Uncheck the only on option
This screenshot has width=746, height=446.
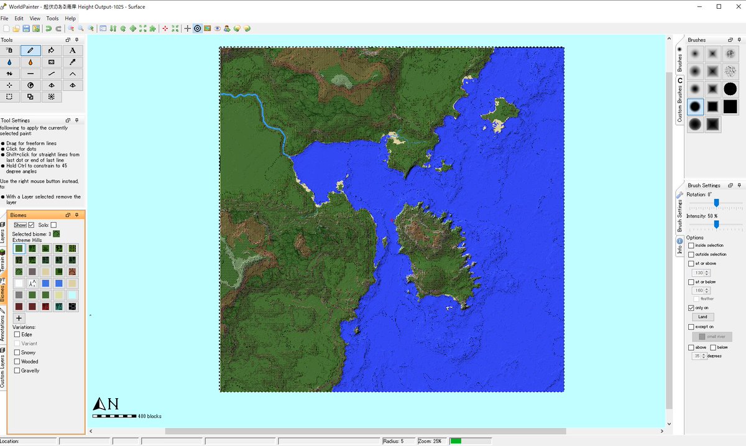pos(691,308)
